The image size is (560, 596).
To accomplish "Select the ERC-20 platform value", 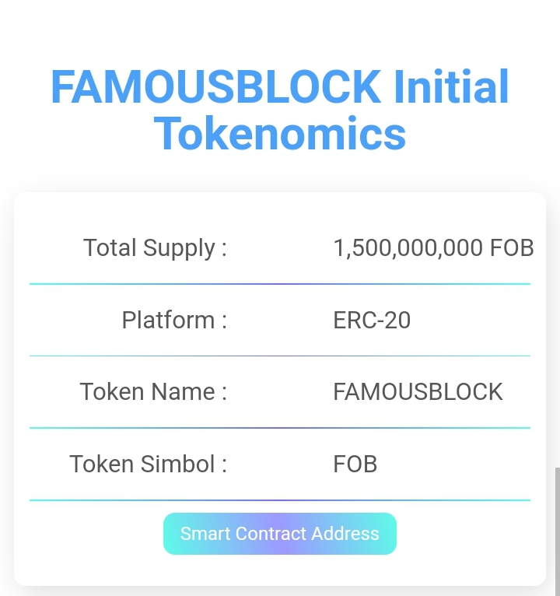I will point(372,320).
